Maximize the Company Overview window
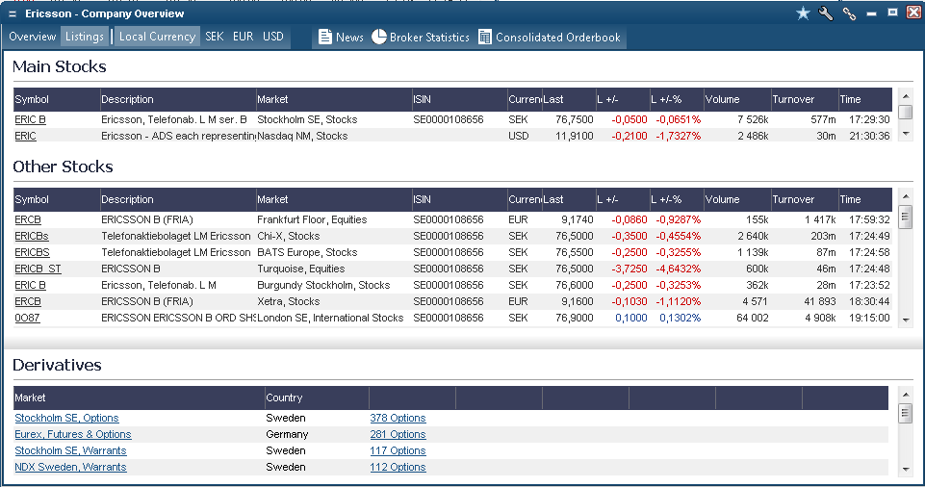Image resolution: width=925 pixels, height=487 pixels. coord(892,13)
